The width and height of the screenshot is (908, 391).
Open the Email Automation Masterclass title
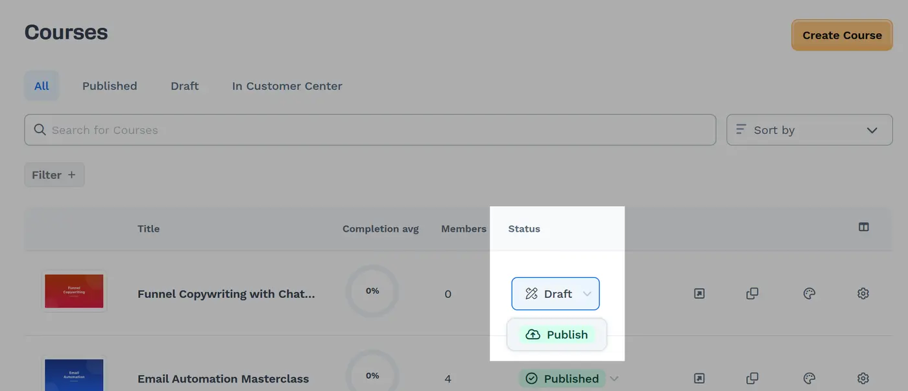[x=223, y=379]
